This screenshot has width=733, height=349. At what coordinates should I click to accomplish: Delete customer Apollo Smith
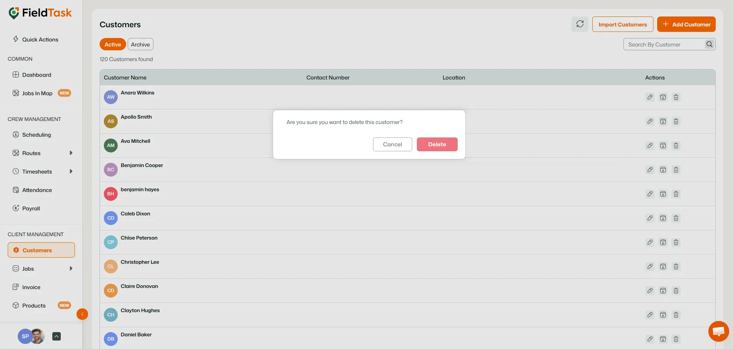coord(676,121)
